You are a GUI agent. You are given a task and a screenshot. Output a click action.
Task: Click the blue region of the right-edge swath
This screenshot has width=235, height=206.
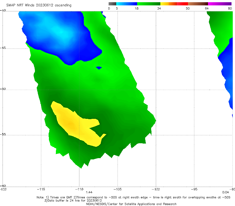227,70
